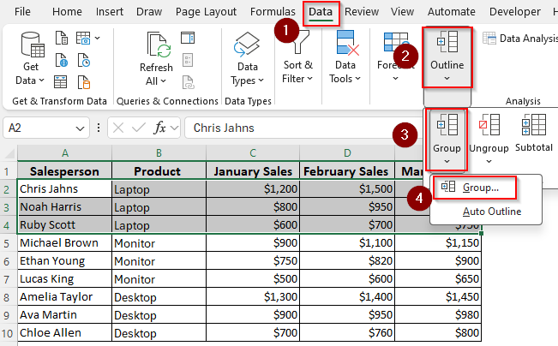Open the Get Data menu

(30, 59)
